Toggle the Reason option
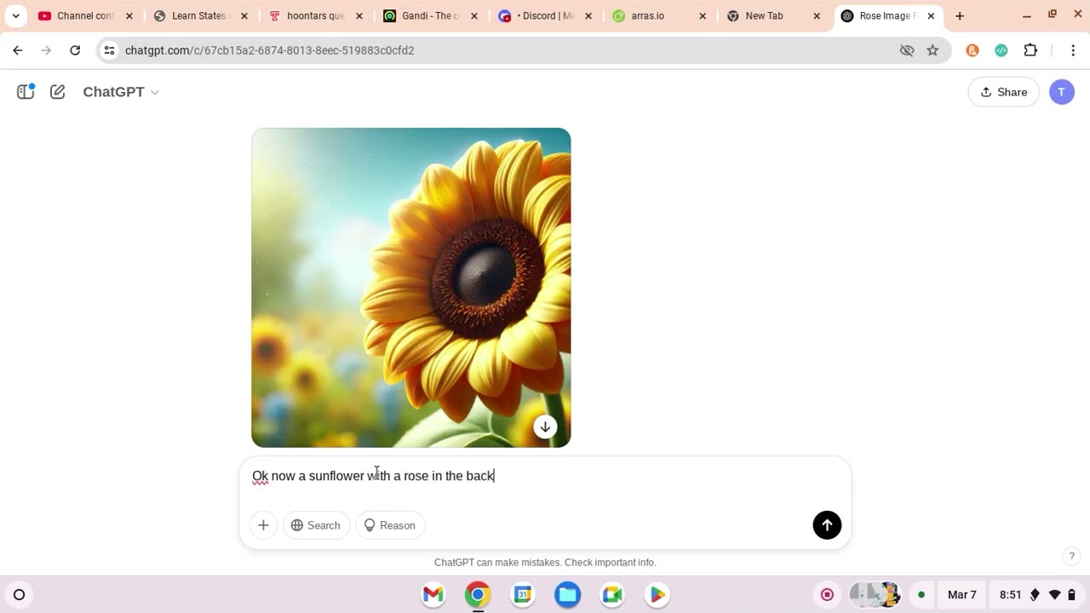Viewport: 1090px width, 613px height. 390,525
